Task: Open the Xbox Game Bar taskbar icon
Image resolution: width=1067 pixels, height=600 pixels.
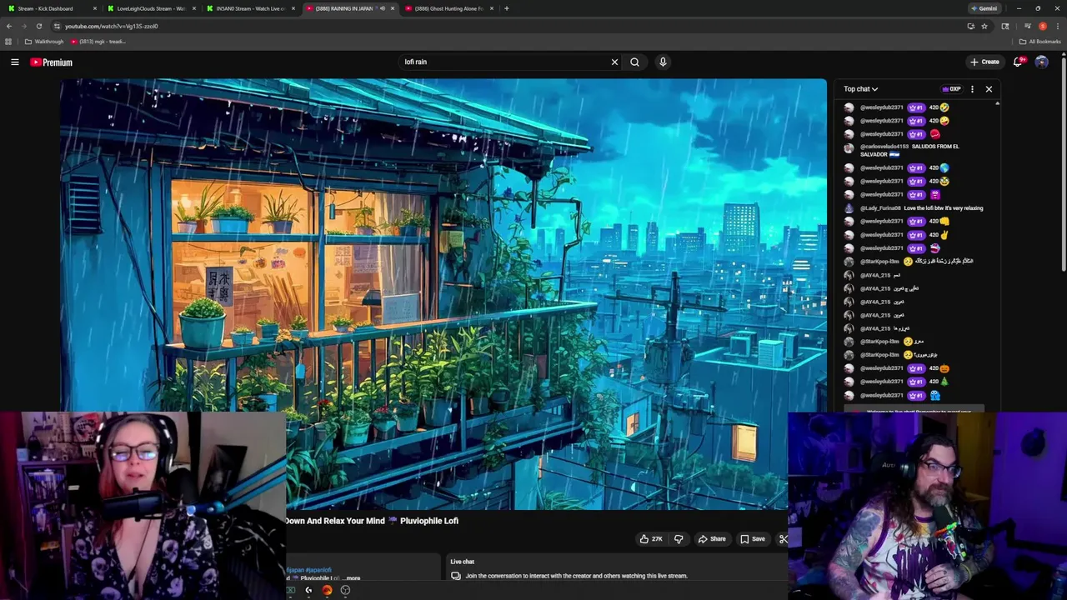Action: click(291, 590)
